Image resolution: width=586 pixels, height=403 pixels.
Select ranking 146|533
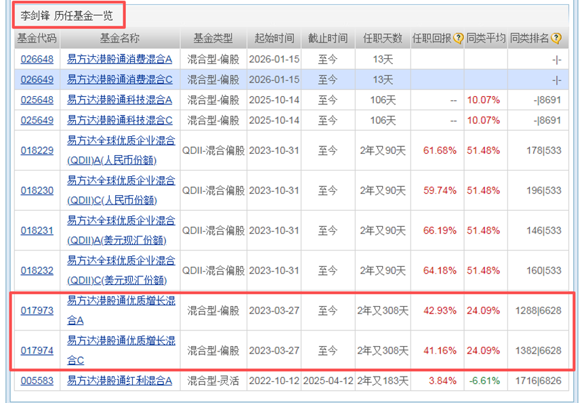(x=544, y=230)
